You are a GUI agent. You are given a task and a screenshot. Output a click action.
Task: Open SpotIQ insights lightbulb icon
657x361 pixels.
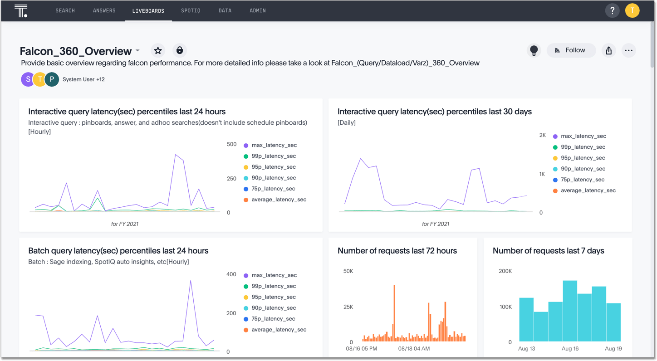(534, 50)
